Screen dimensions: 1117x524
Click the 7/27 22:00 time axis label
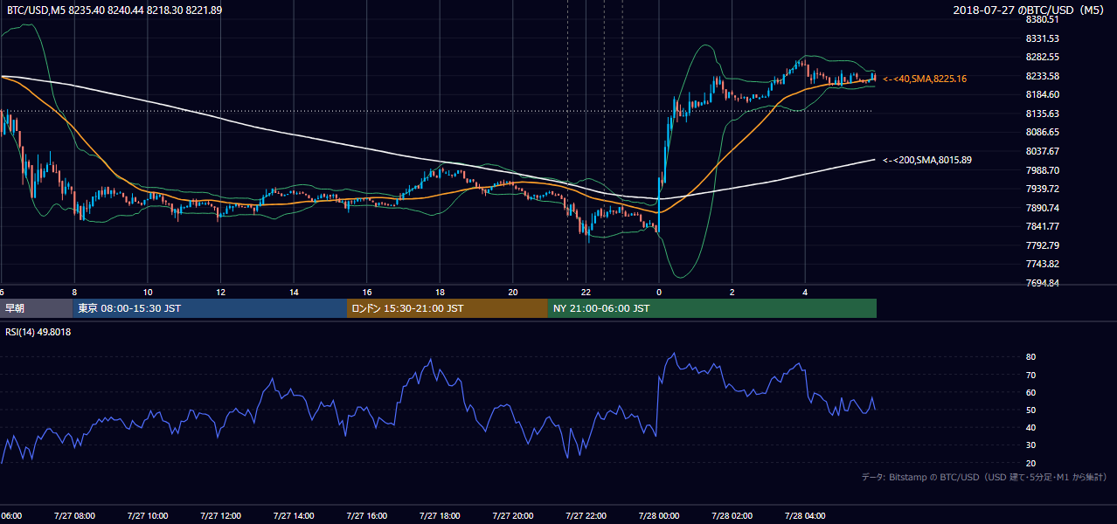pos(586,516)
